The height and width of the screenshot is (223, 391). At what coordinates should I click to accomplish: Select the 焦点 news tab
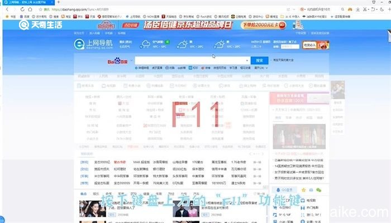pyautogui.click(x=84, y=193)
